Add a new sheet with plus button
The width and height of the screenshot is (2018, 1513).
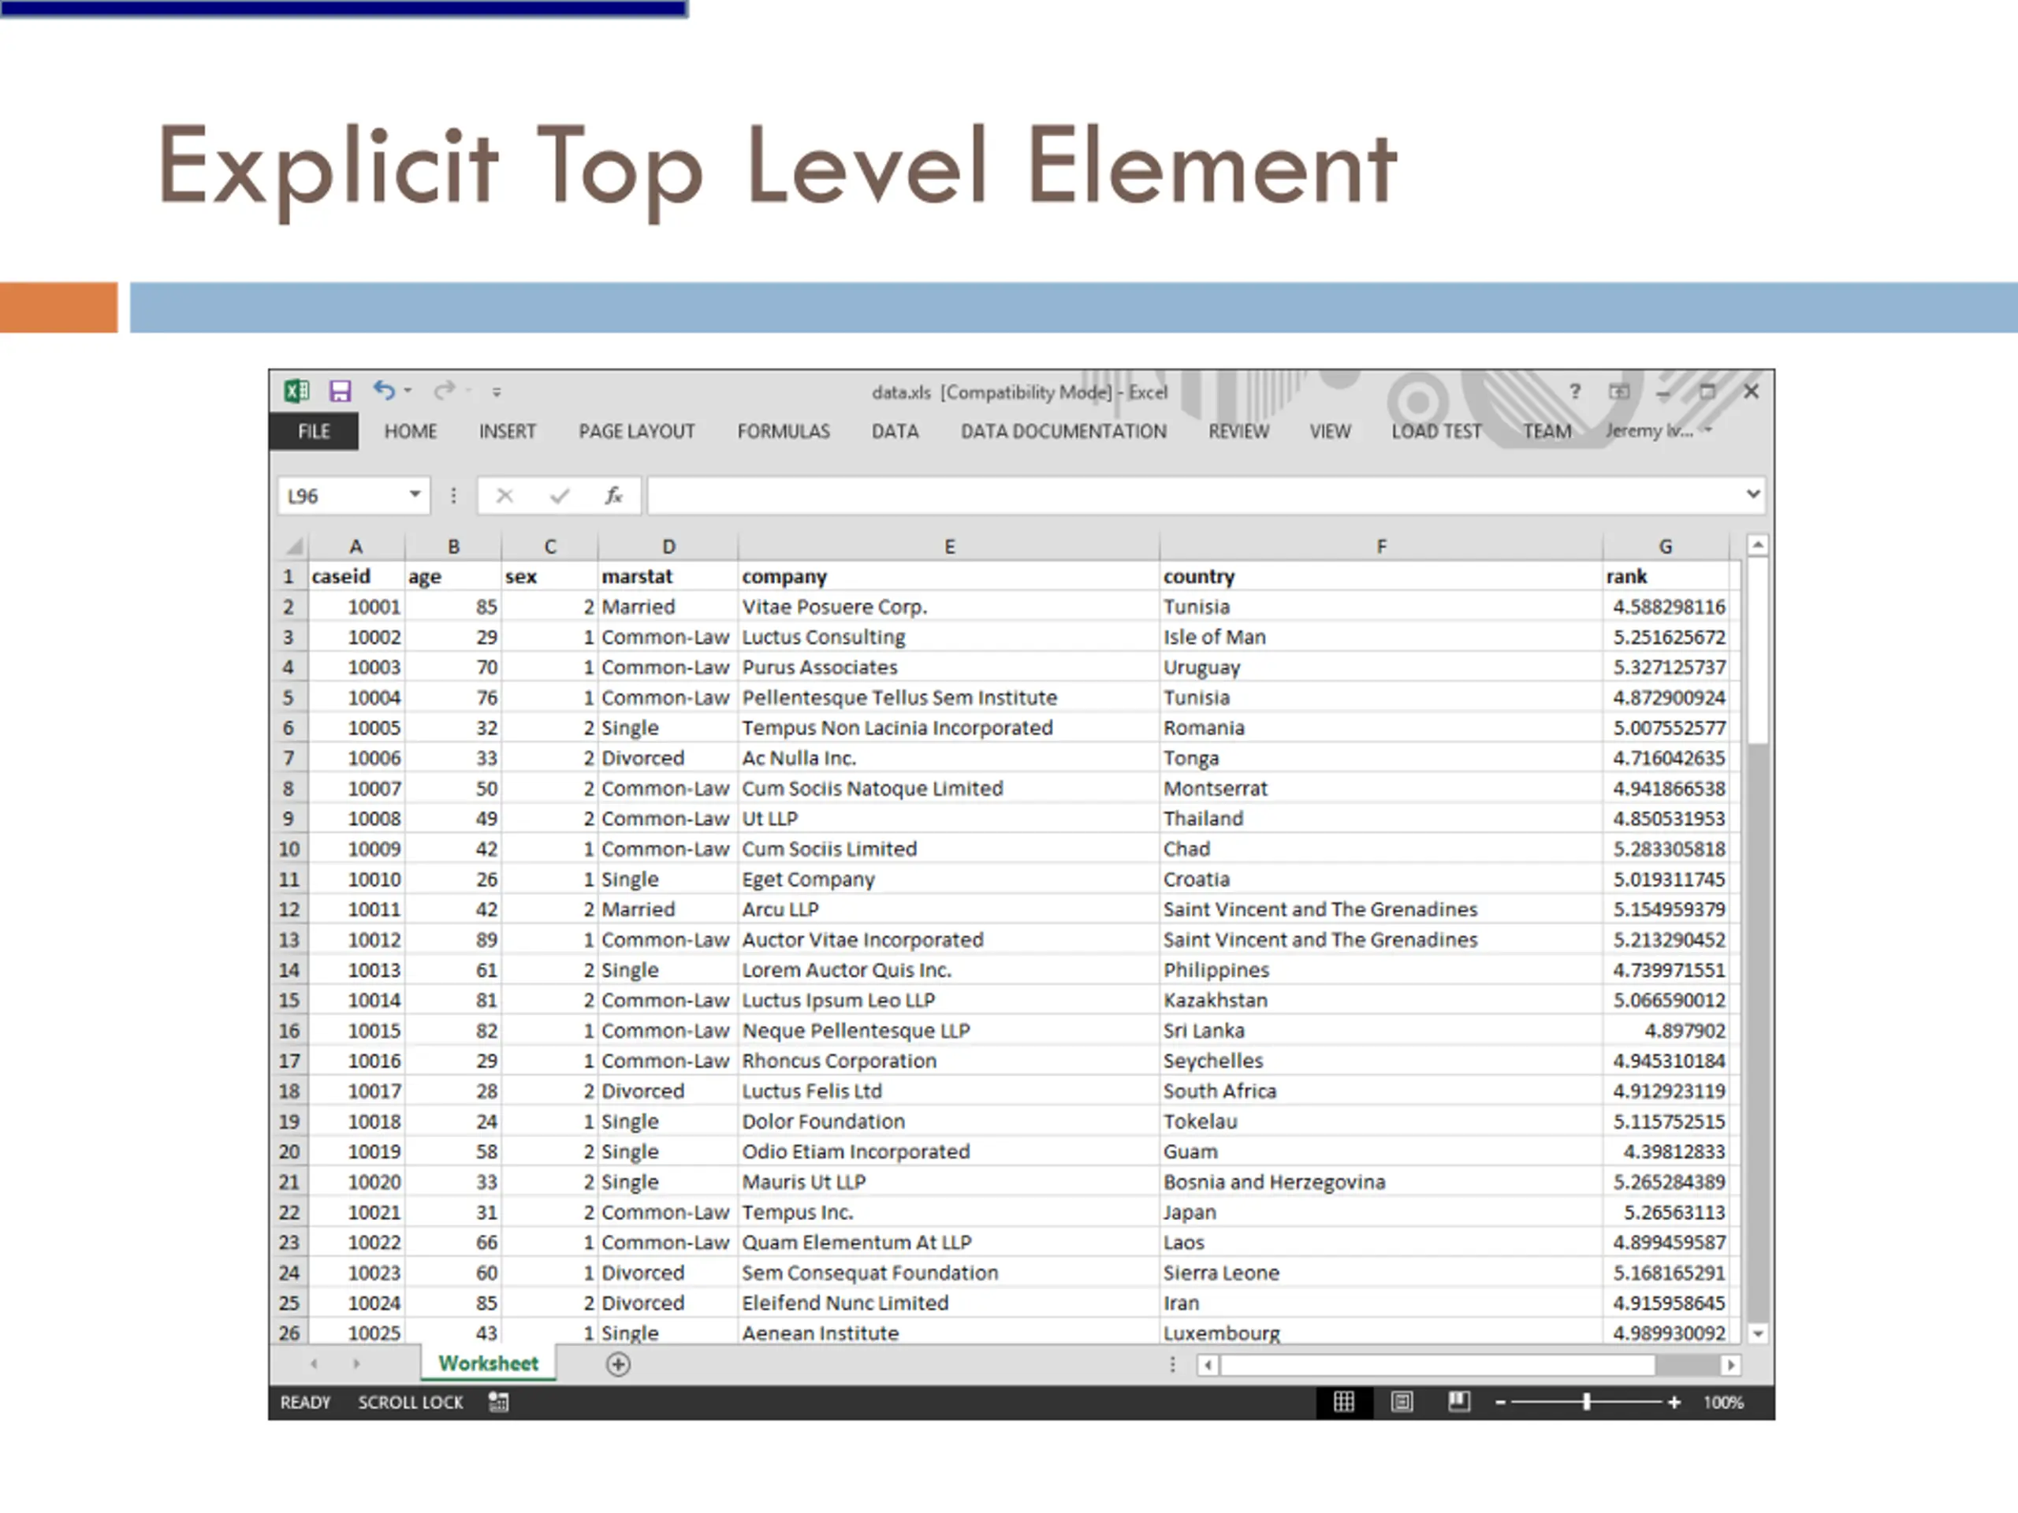tap(618, 1364)
